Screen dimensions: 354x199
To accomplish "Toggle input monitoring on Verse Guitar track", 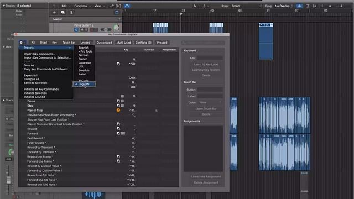I will pos(96,29).
